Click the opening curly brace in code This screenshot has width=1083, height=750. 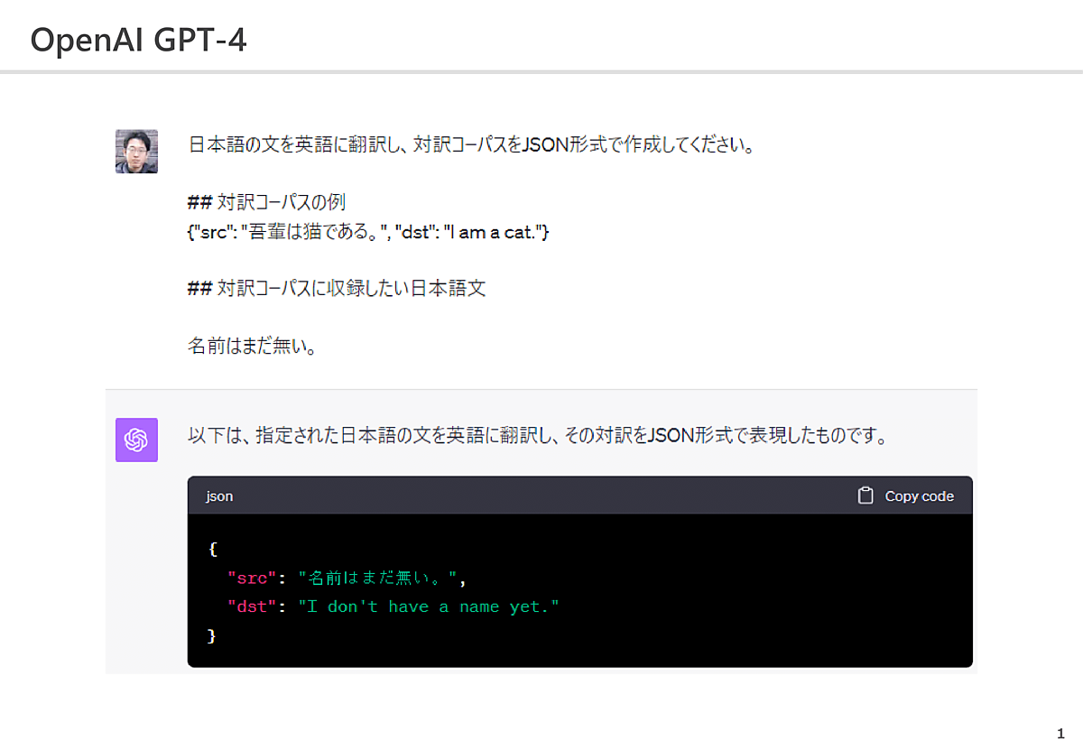coord(212,549)
